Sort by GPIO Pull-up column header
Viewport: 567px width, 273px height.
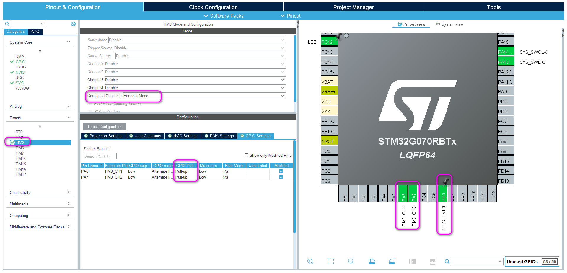tap(187, 166)
